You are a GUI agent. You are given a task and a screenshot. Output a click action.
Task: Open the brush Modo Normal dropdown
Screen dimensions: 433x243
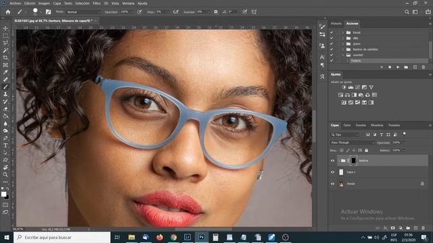pyautogui.click(x=84, y=12)
